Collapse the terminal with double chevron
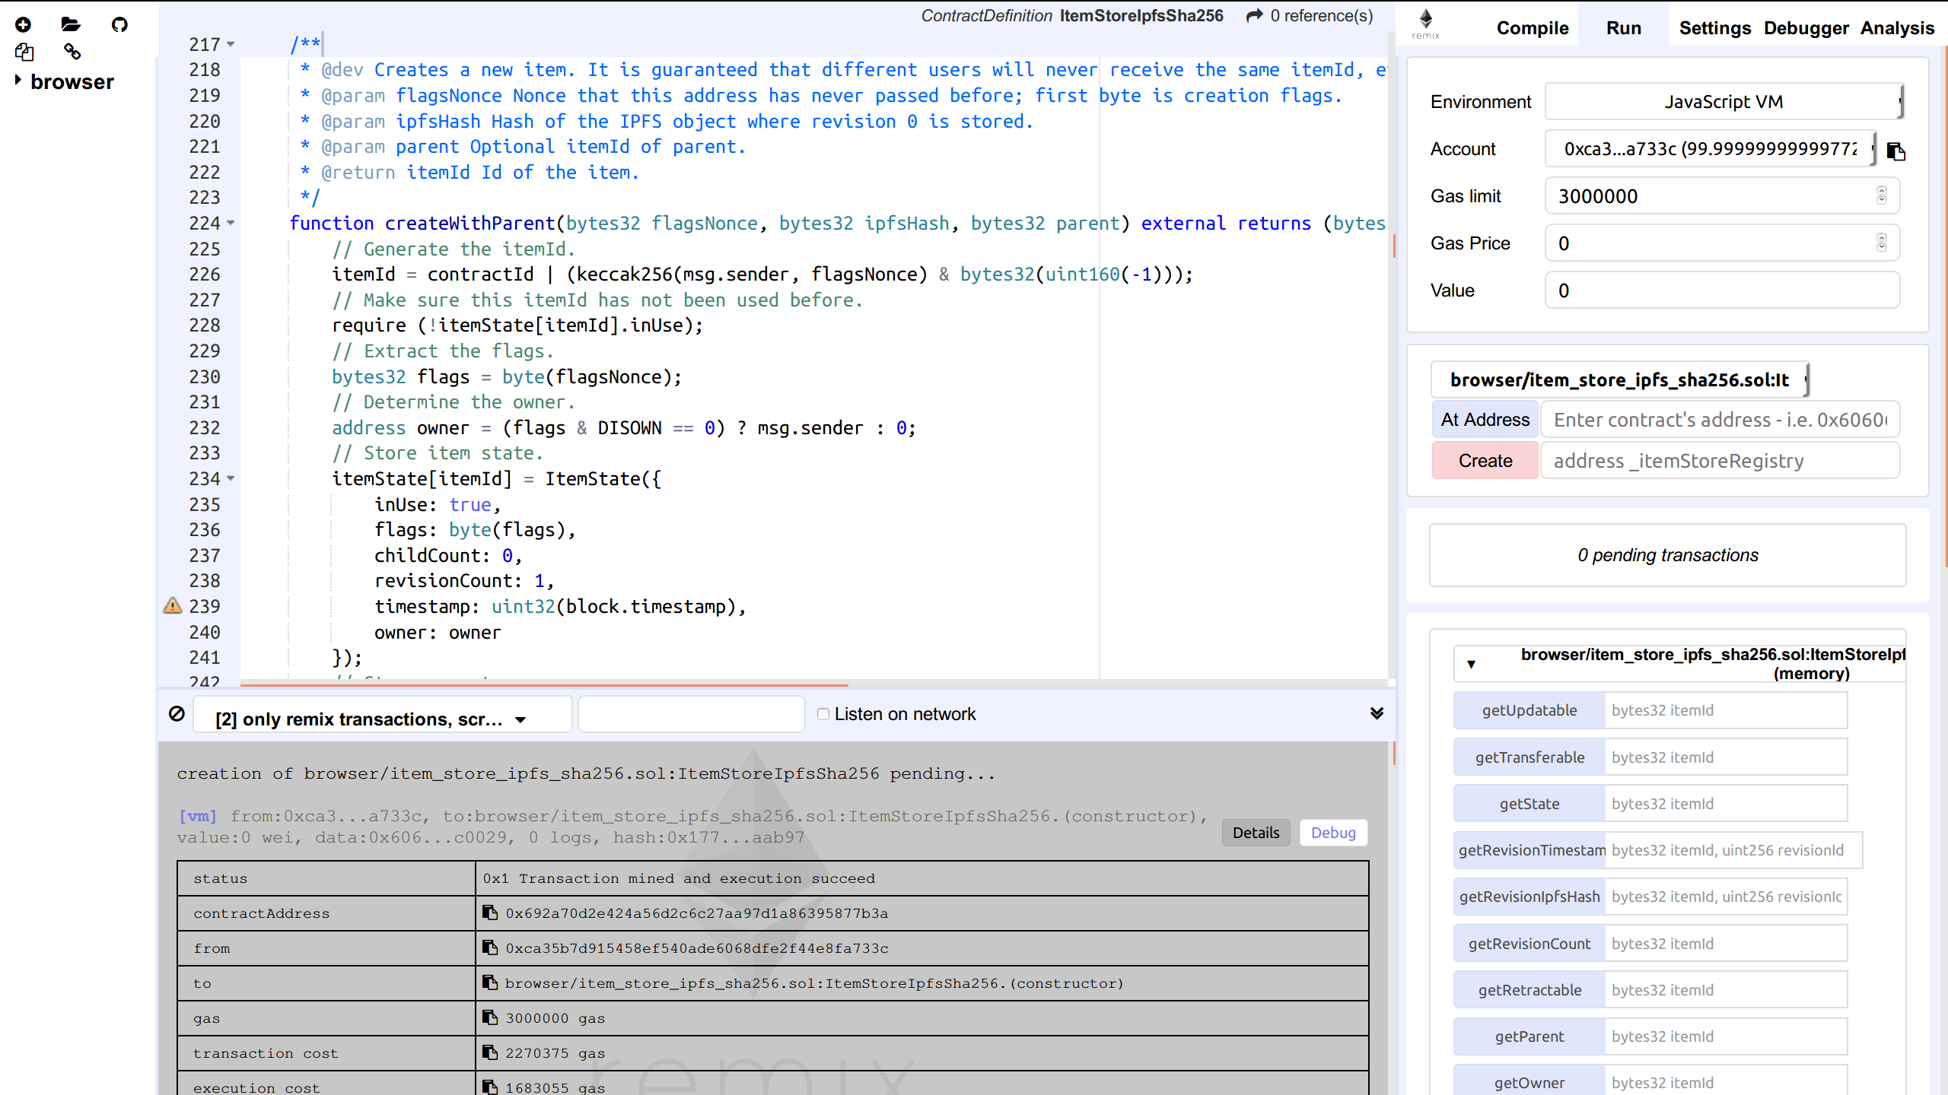Viewport: 1948px width, 1095px height. tap(1377, 713)
